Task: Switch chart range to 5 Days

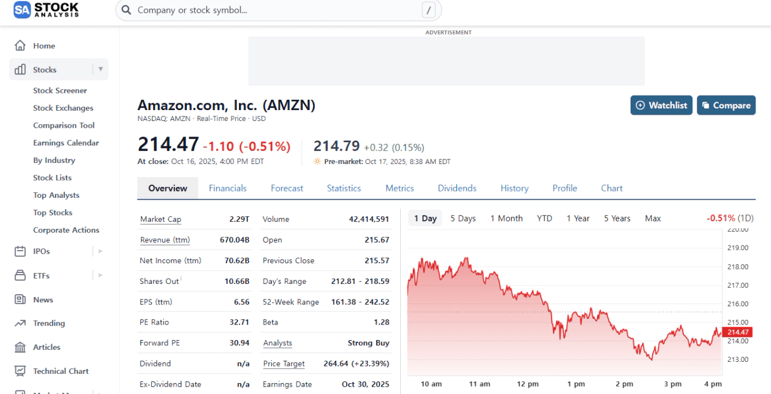Action: [x=463, y=219]
